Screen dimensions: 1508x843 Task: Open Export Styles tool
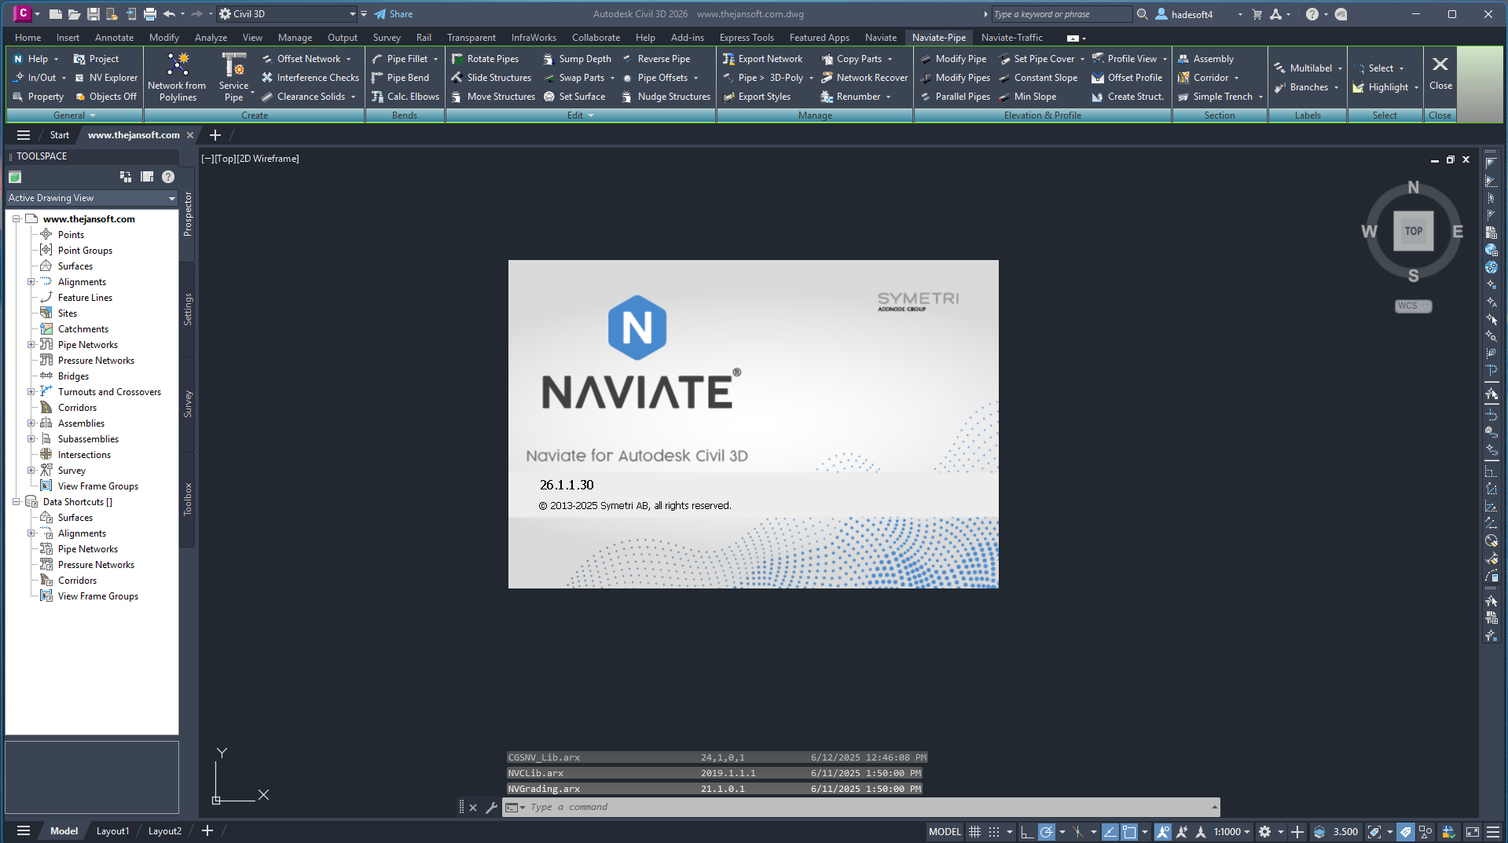(757, 97)
